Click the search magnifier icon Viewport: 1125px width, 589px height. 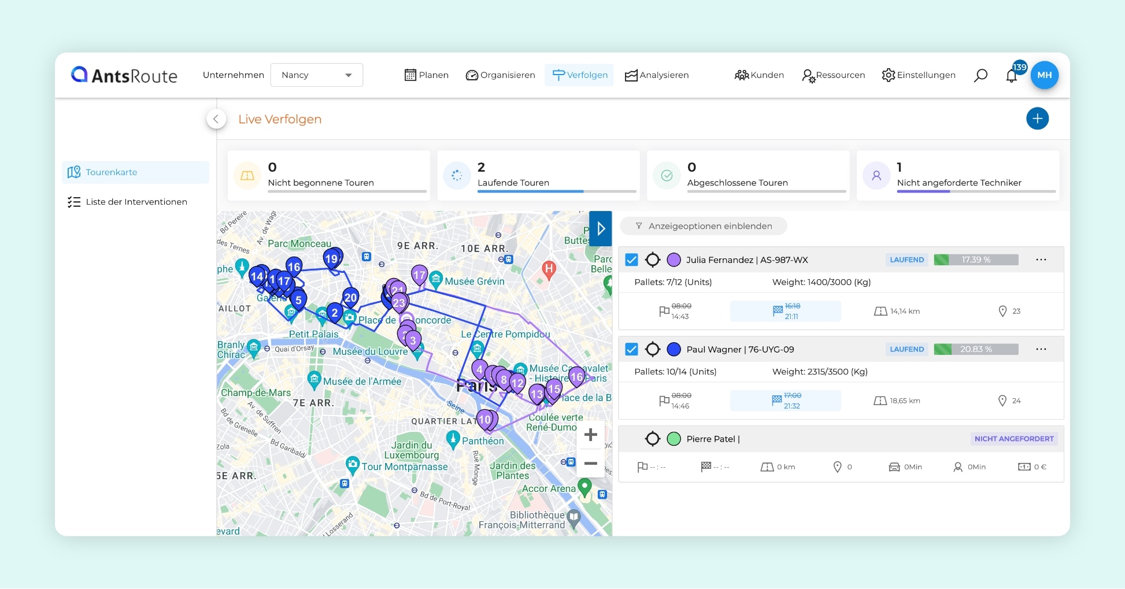click(980, 75)
